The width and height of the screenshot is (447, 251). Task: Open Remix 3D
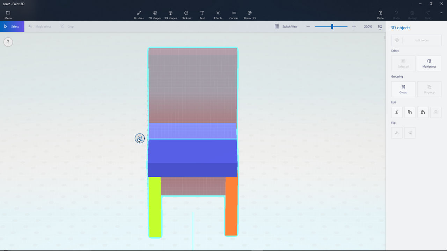[x=250, y=15]
